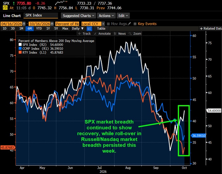Click the orange RTY Index legend swatch
This screenshot has width=222, height=174.
click(20, 52)
